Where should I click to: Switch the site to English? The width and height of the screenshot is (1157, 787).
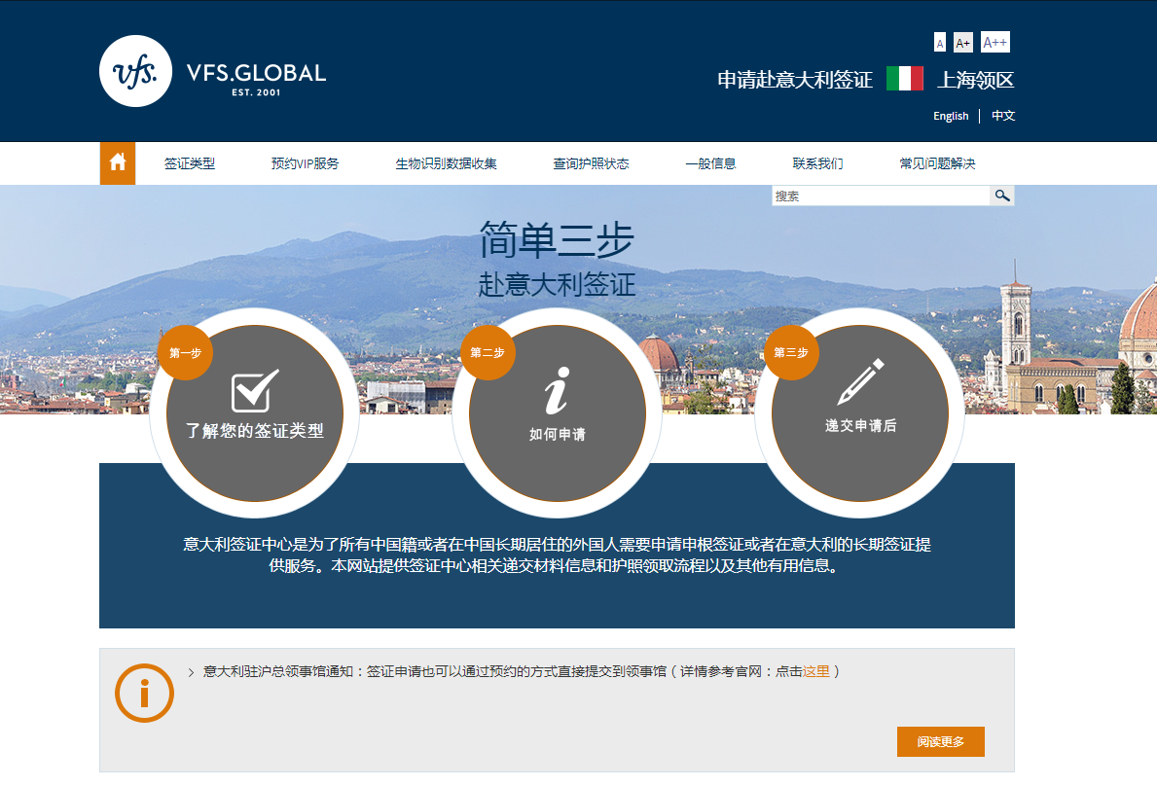(x=951, y=115)
